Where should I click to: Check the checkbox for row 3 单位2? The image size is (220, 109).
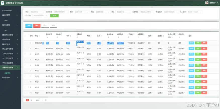pos(25,54)
